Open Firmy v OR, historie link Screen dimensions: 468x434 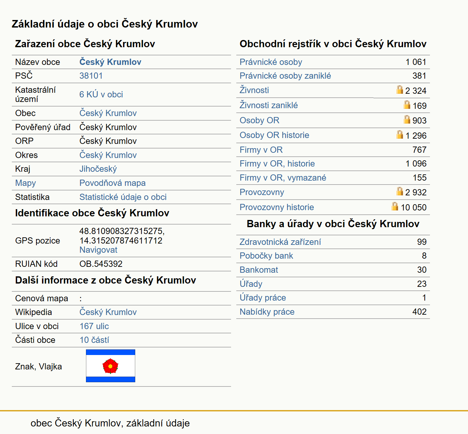tap(277, 164)
